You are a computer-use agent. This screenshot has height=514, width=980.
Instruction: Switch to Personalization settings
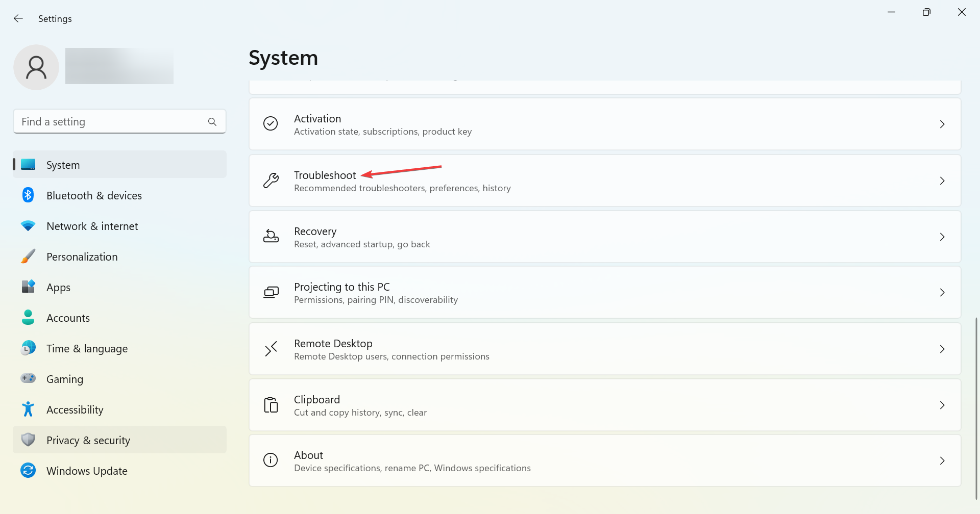[x=82, y=256]
